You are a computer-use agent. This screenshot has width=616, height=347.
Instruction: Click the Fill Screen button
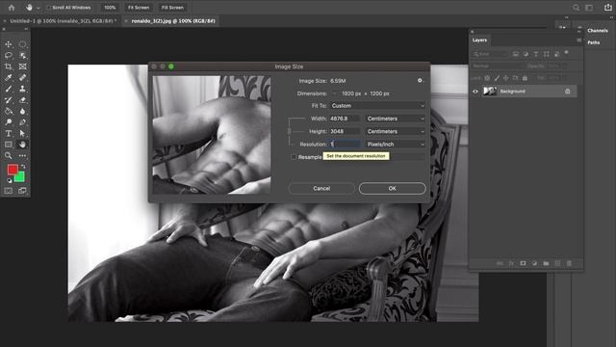(172, 8)
